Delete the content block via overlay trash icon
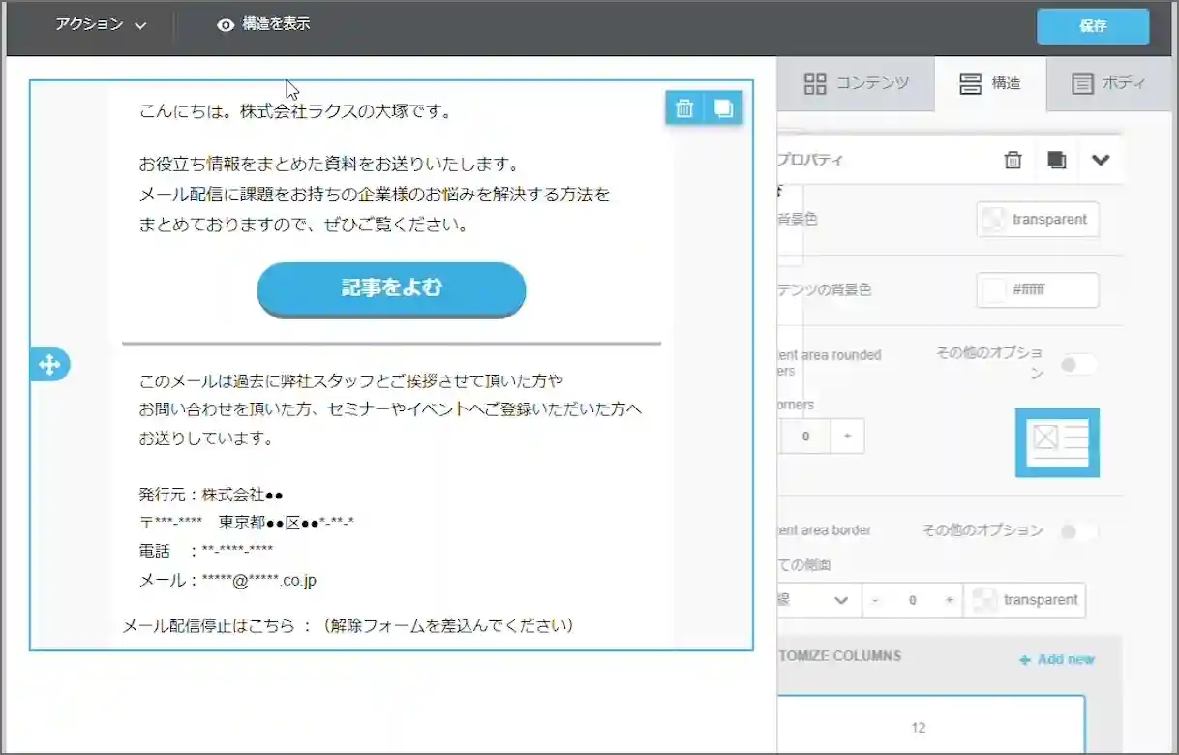 (683, 108)
